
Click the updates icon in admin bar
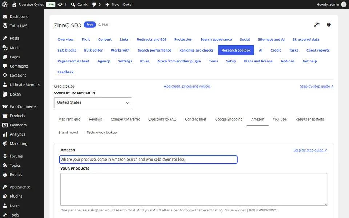pos(60,4)
